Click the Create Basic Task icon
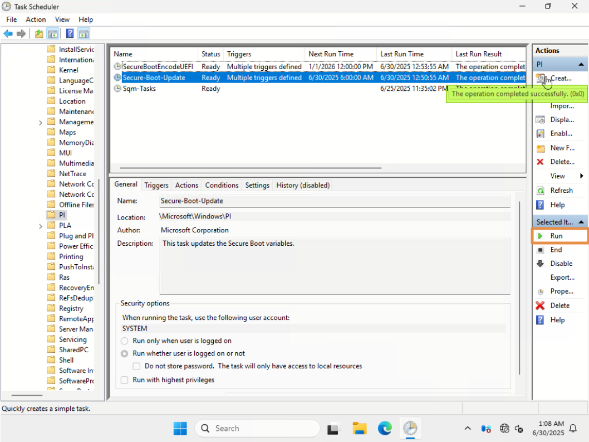This screenshot has width=589, height=442. click(558, 78)
